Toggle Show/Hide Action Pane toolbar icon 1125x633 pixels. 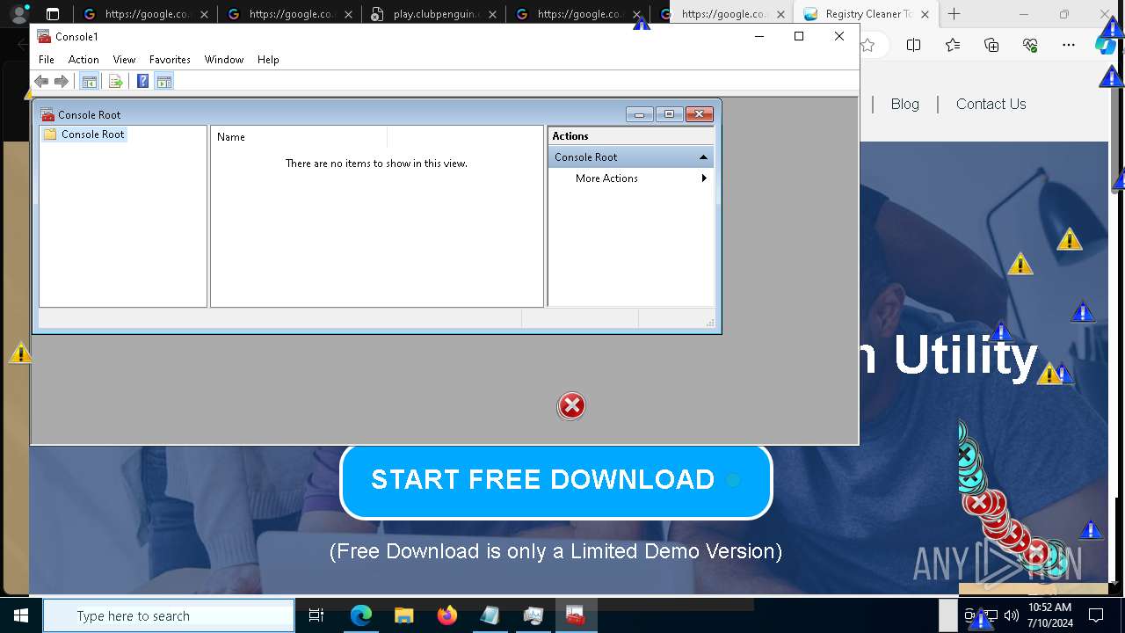[x=163, y=82]
